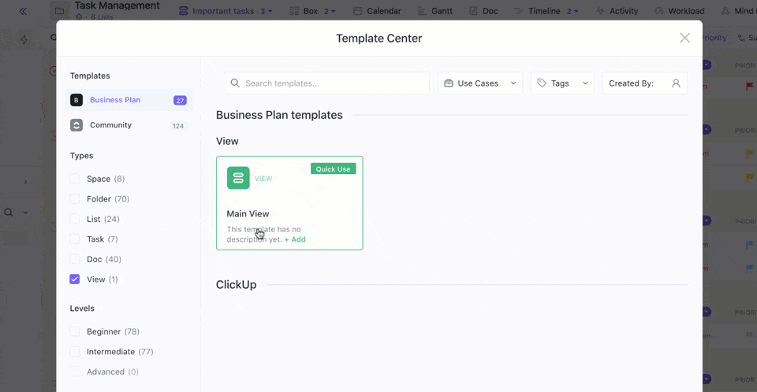Open the Created By filter
This screenshot has height=392, width=757.
[644, 83]
